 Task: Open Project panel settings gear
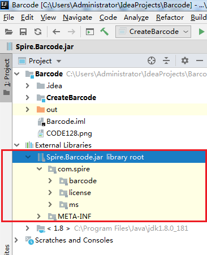(185, 60)
